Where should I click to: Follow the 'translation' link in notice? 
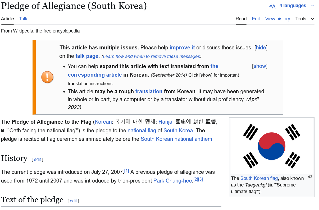149,91
